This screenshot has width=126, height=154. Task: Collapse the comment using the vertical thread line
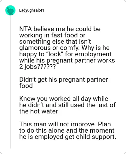(x=10, y=82)
